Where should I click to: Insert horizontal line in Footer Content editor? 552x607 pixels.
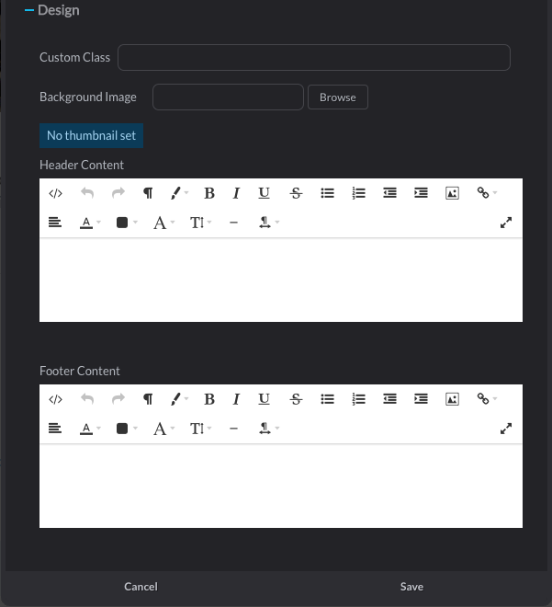[x=233, y=429]
